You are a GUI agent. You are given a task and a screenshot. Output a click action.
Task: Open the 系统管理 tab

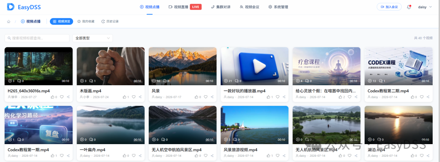[x=278, y=7]
